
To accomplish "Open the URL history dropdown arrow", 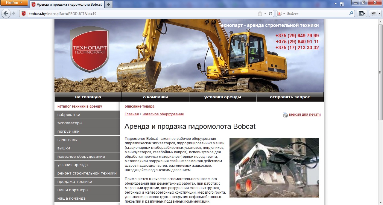I will click(x=265, y=14).
